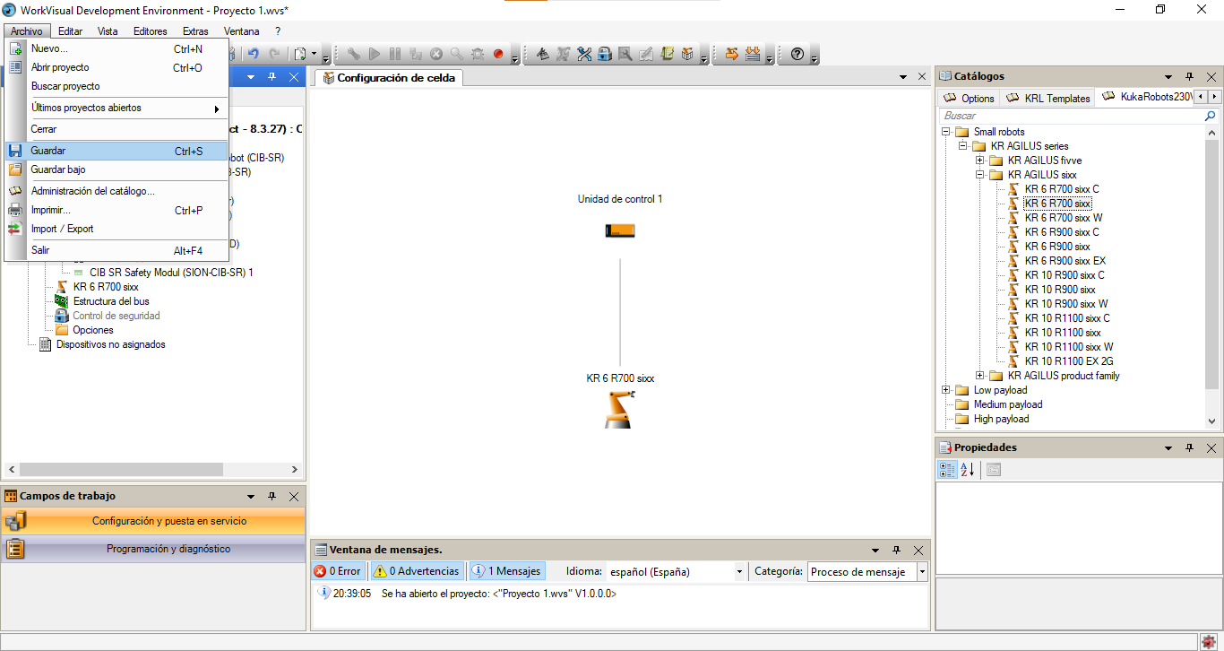Screen dimensions: 1224x651
Task: Click the undo arrow in toolbar
Action: 254,55
